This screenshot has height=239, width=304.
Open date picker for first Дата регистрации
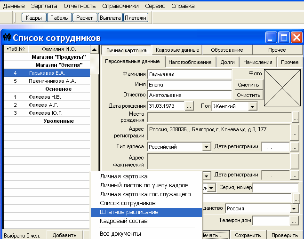[294, 147]
